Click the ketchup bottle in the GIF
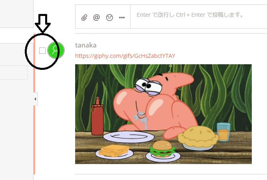This screenshot has height=180, width=267. 97,117
